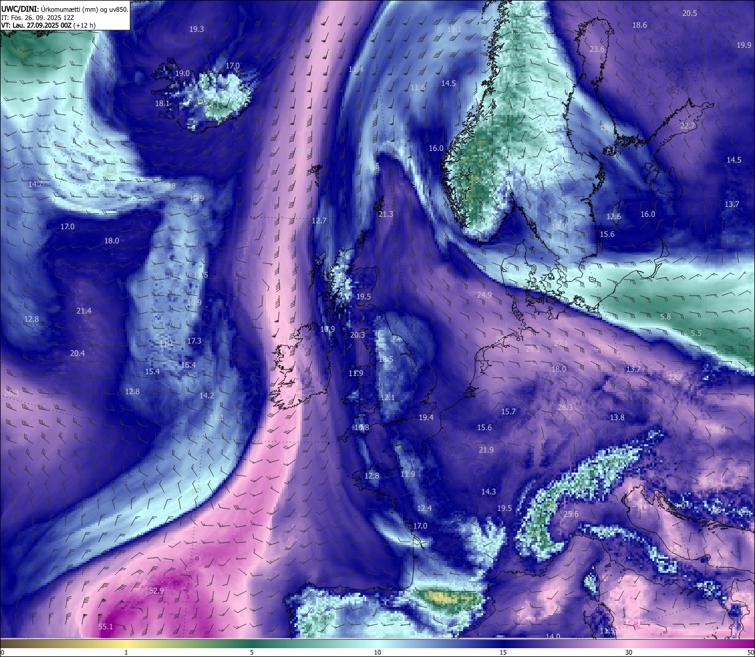Select the 25.6 value near the Alps
755x657 pixels.
click(571, 514)
